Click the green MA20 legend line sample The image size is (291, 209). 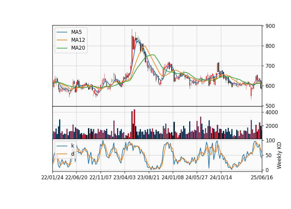pyautogui.click(x=62, y=48)
